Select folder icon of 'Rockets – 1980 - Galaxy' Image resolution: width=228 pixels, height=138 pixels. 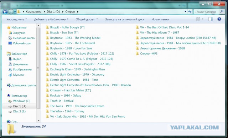[47, 95]
